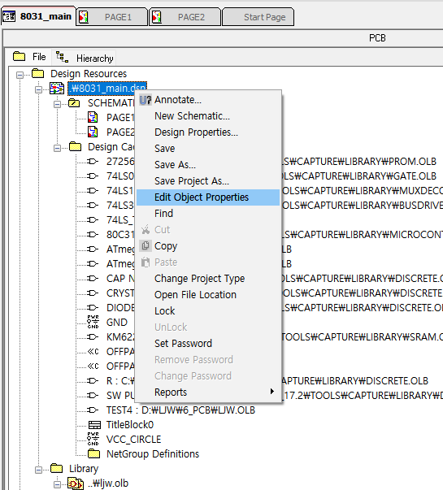Click the TitleBlock0 title block icon

pyautogui.click(x=94, y=425)
